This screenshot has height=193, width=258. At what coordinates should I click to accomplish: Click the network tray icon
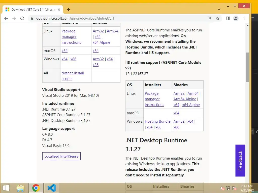(x=228, y=188)
